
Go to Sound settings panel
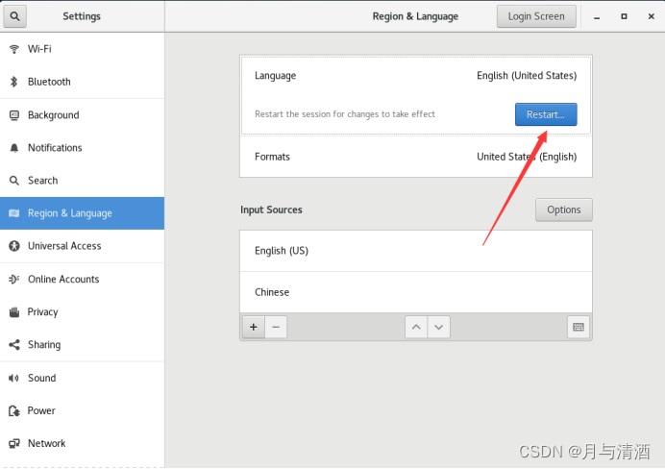(83, 378)
